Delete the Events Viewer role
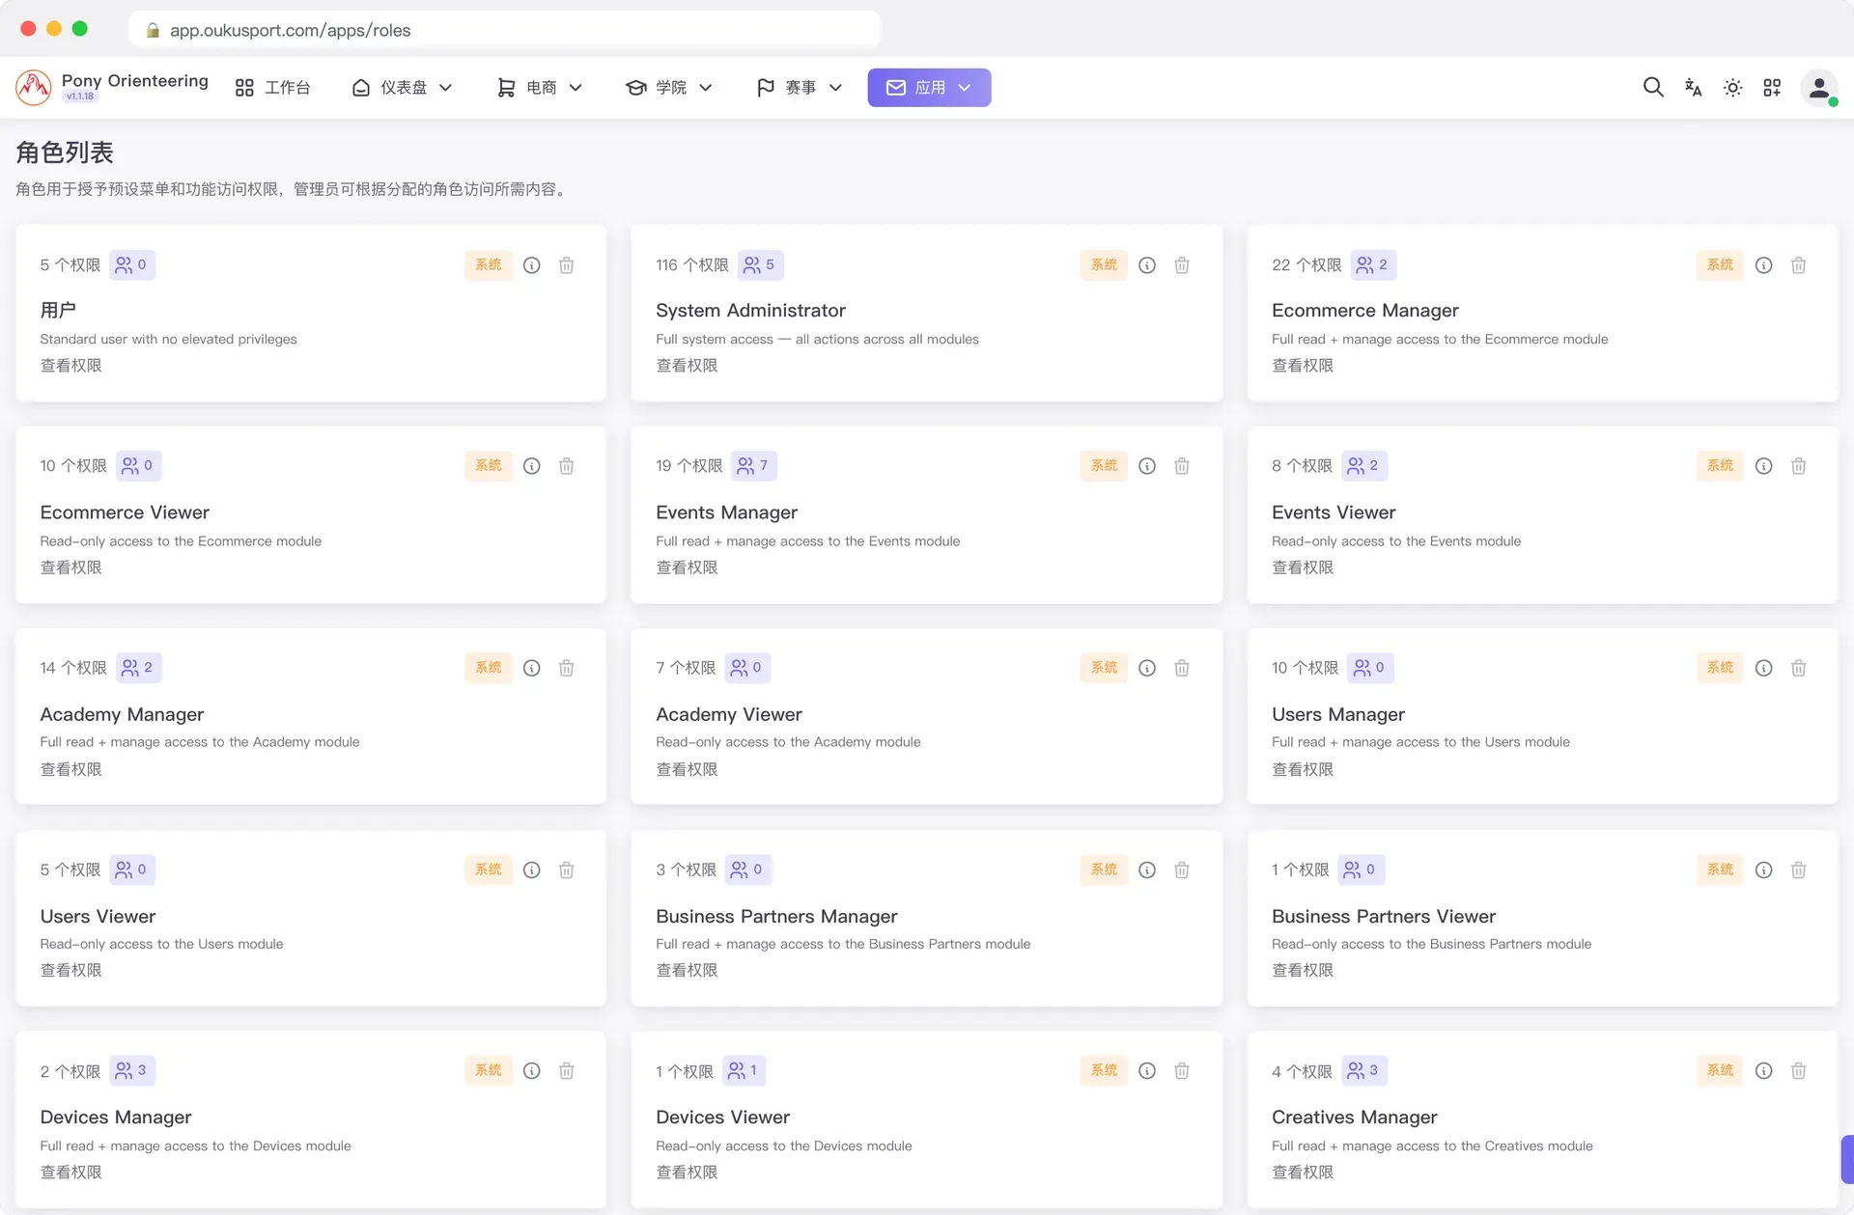The image size is (1854, 1215). (x=1799, y=466)
